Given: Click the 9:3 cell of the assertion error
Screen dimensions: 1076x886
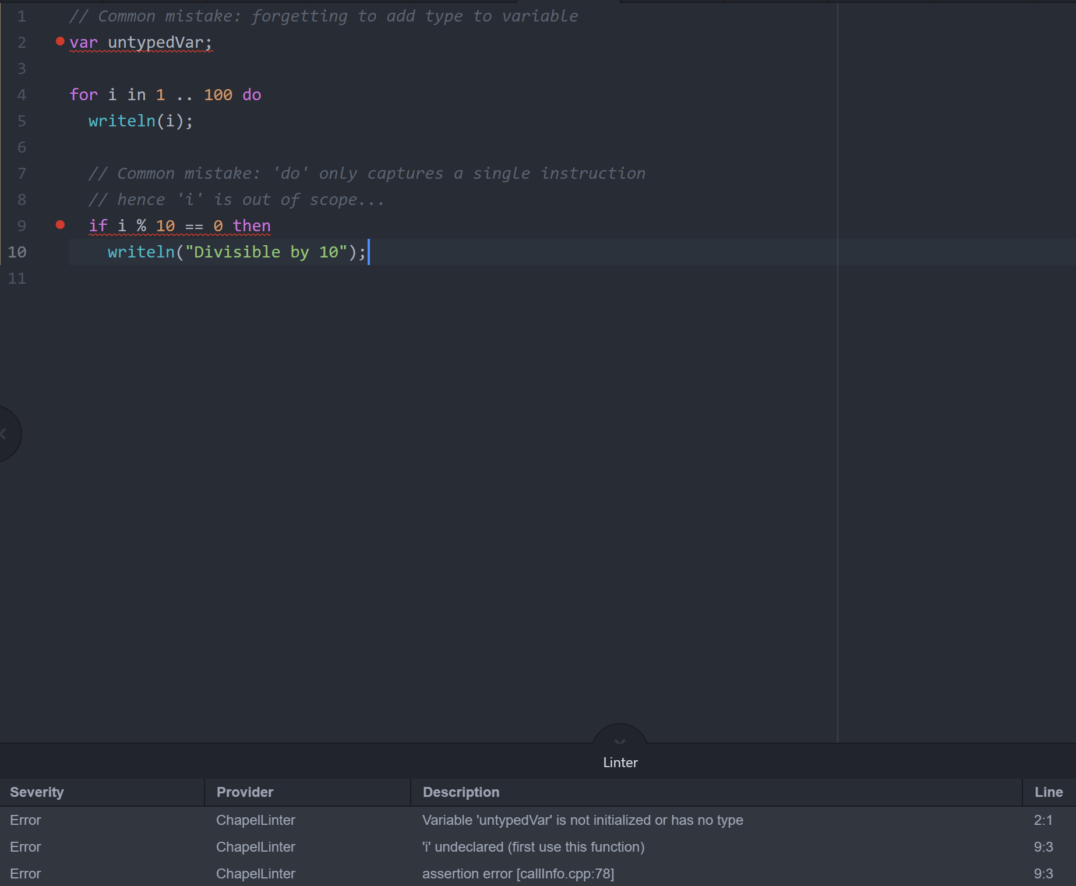Looking at the screenshot, I should point(1043,874).
